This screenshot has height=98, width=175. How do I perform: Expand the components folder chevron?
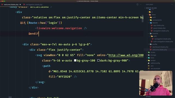(x=148, y=20)
